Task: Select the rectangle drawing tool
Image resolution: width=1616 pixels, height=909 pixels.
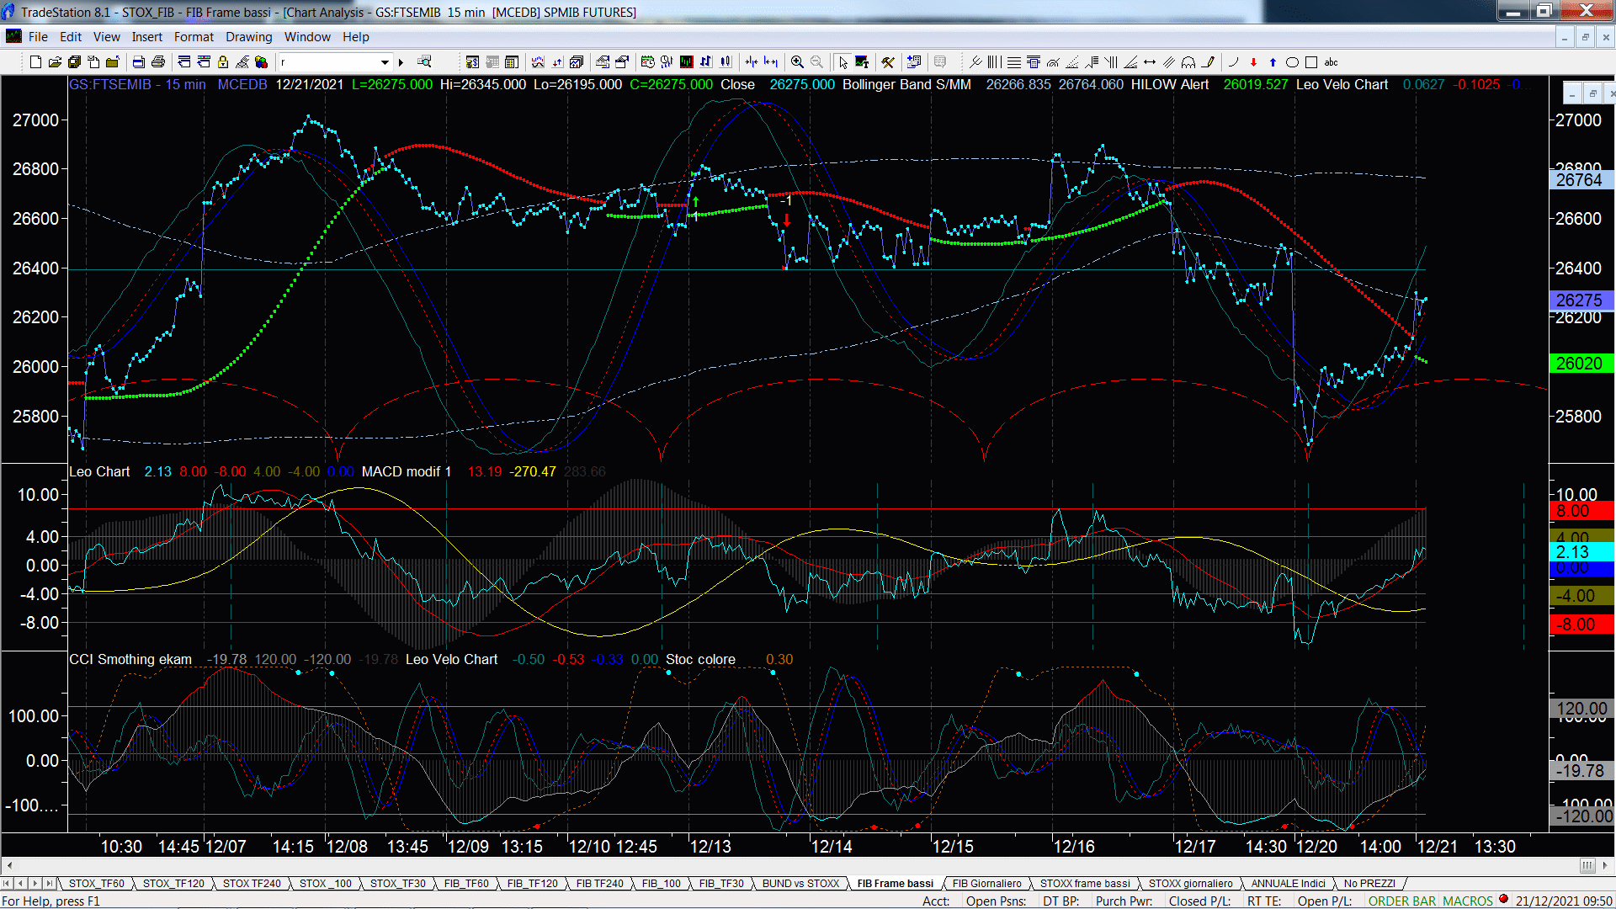Action: coord(1311,62)
